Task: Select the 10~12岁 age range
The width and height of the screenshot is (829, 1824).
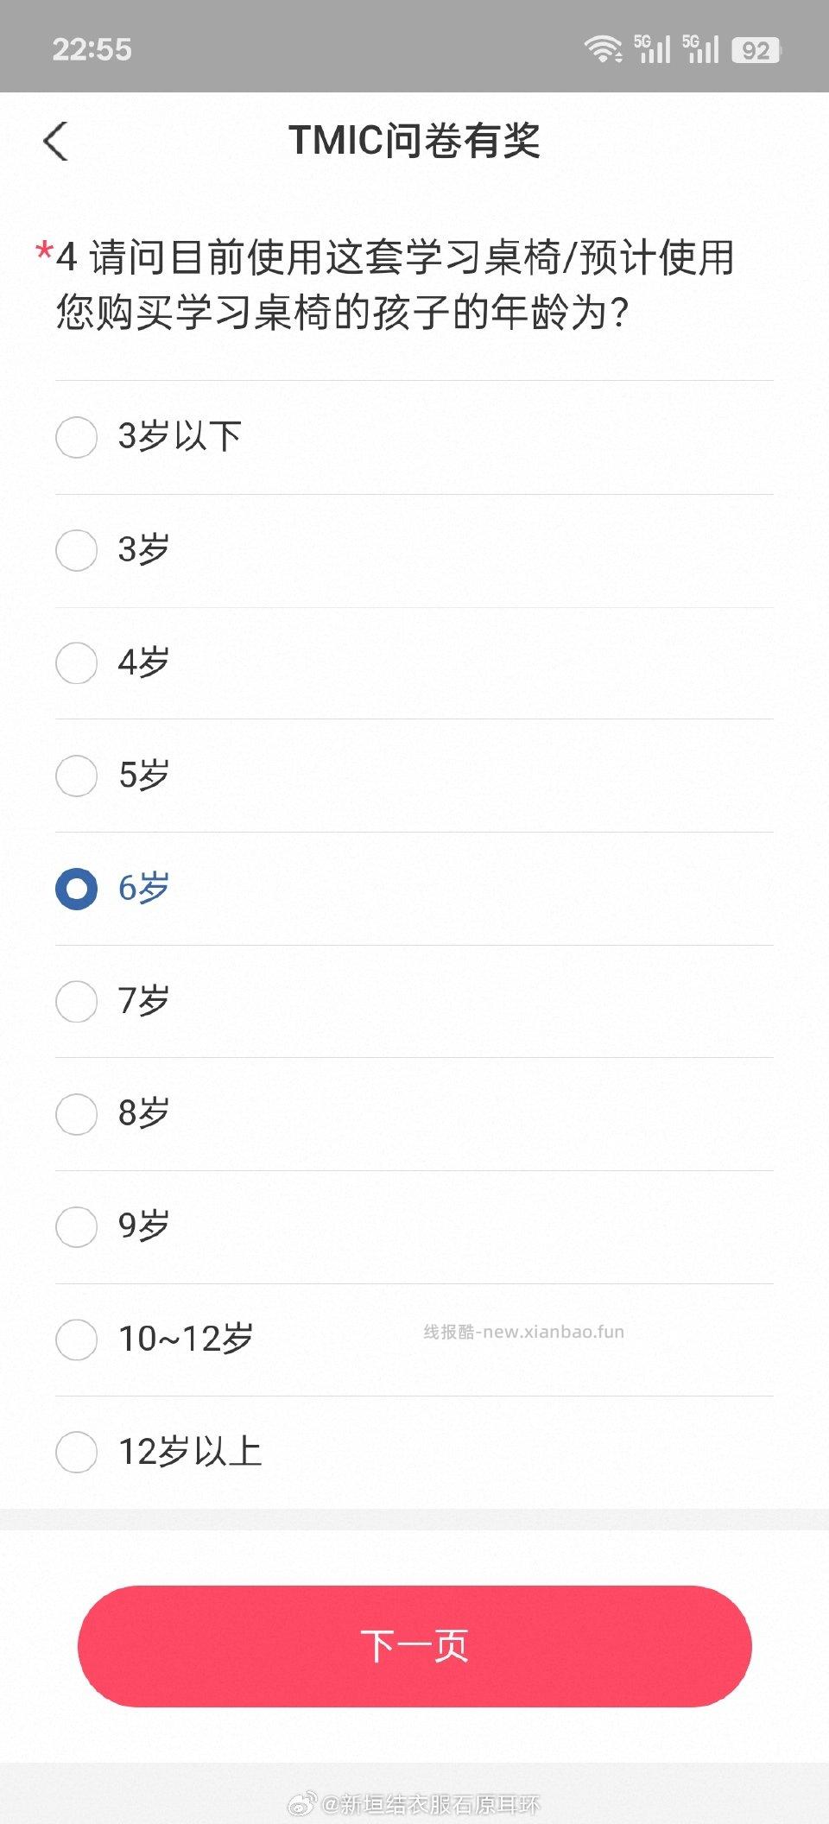Action: (x=77, y=1339)
